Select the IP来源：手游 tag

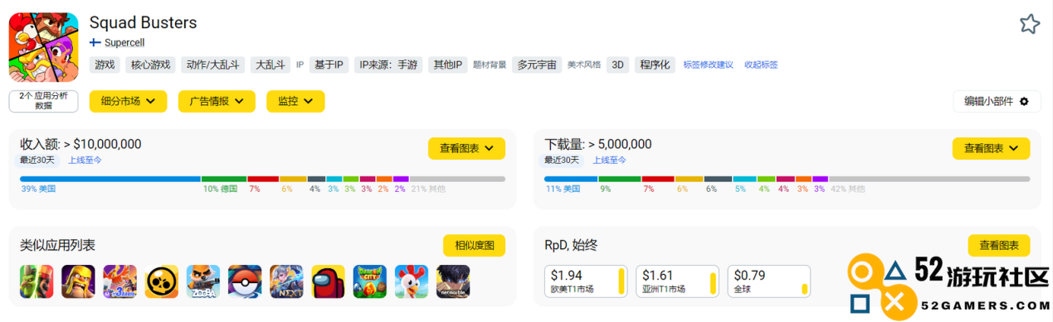(x=388, y=65)
